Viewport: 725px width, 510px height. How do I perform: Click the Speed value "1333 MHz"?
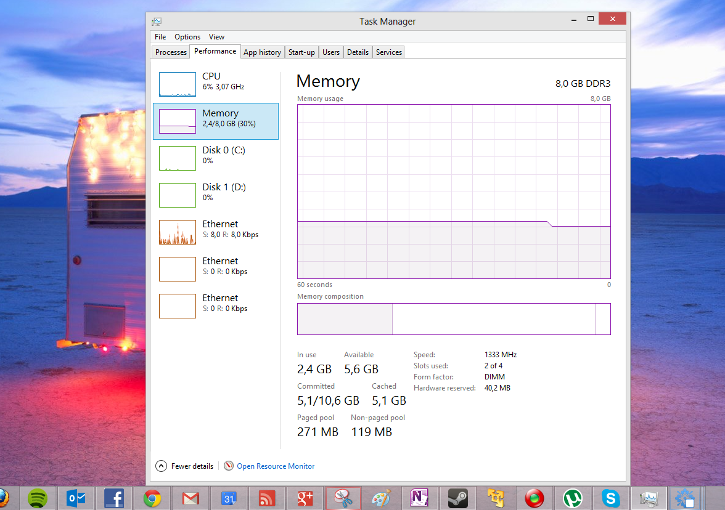point(501,355)
